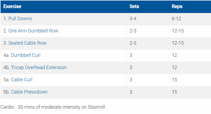This screenshot has height=114, width=211.
Task: Click the Seated Cable Row link
Action: pos(27,43)
